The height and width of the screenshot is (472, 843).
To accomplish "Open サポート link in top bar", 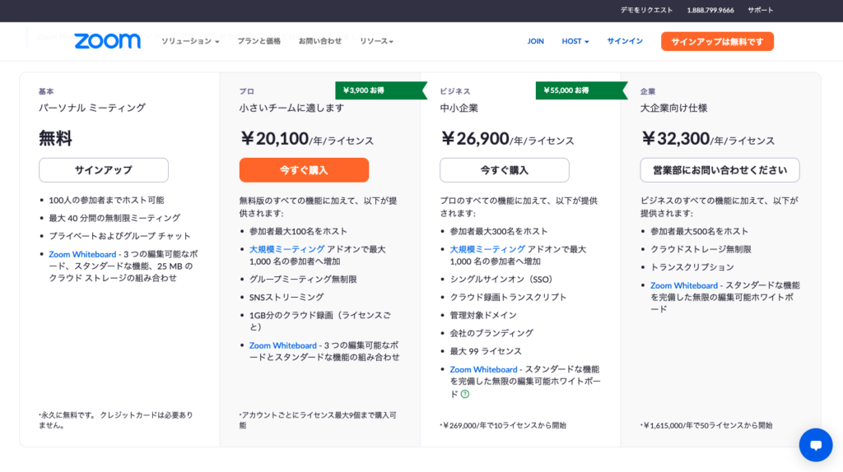I will (x=760, y=10).
